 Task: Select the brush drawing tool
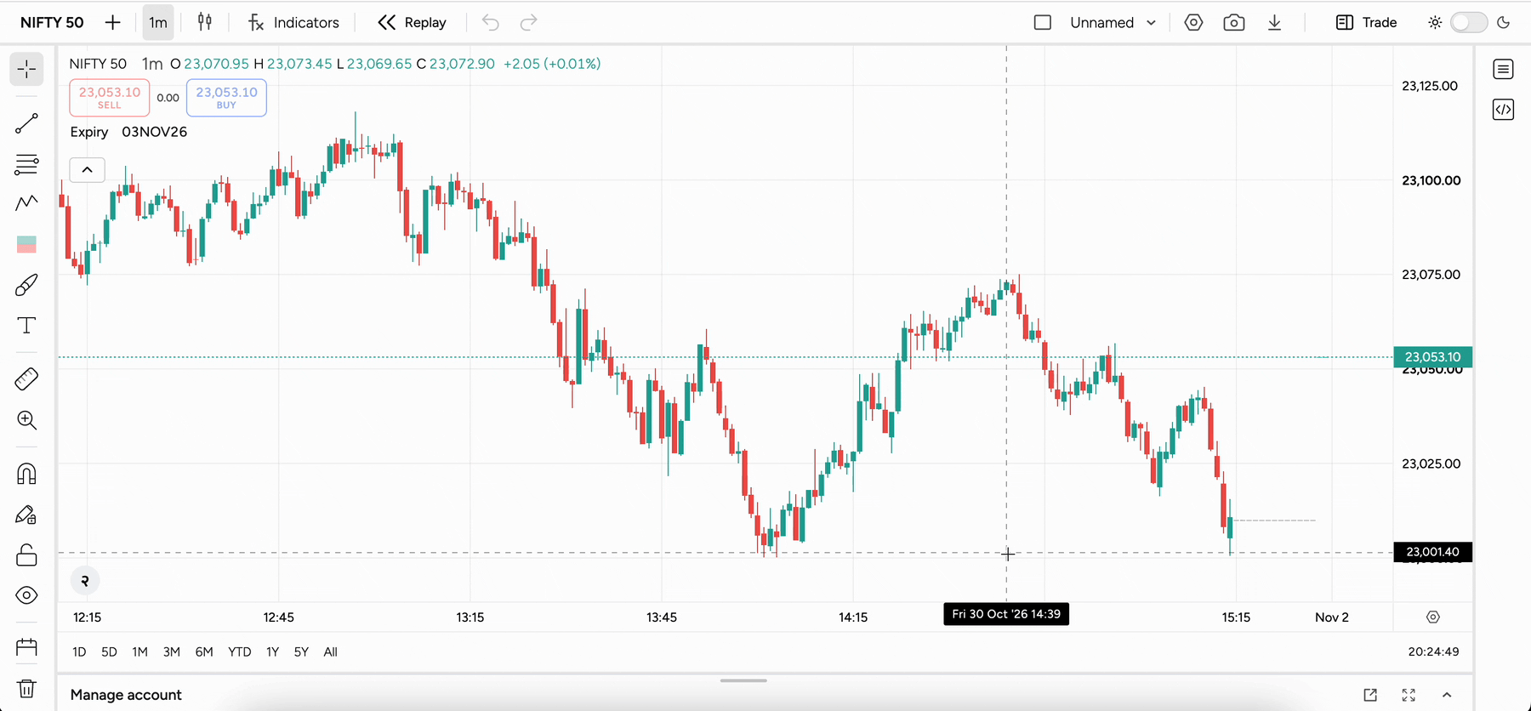(x=26, y=285)
